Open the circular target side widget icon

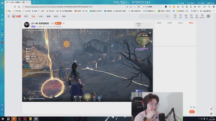pos(211,114)
